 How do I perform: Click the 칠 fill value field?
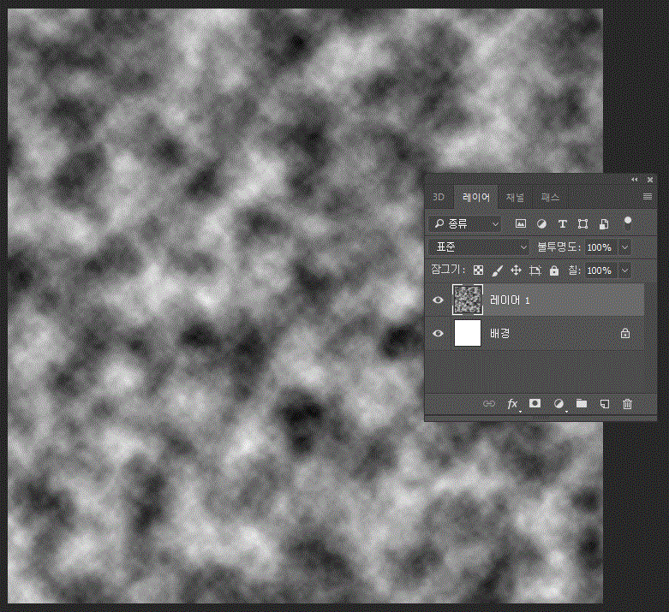(600, 270)
